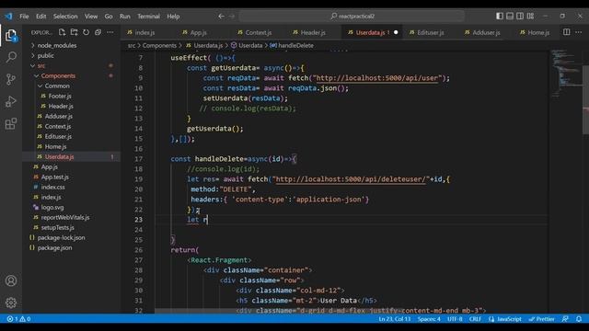589x331 pixels.
Task: Open the Go menu
Action: pos(109,17)
